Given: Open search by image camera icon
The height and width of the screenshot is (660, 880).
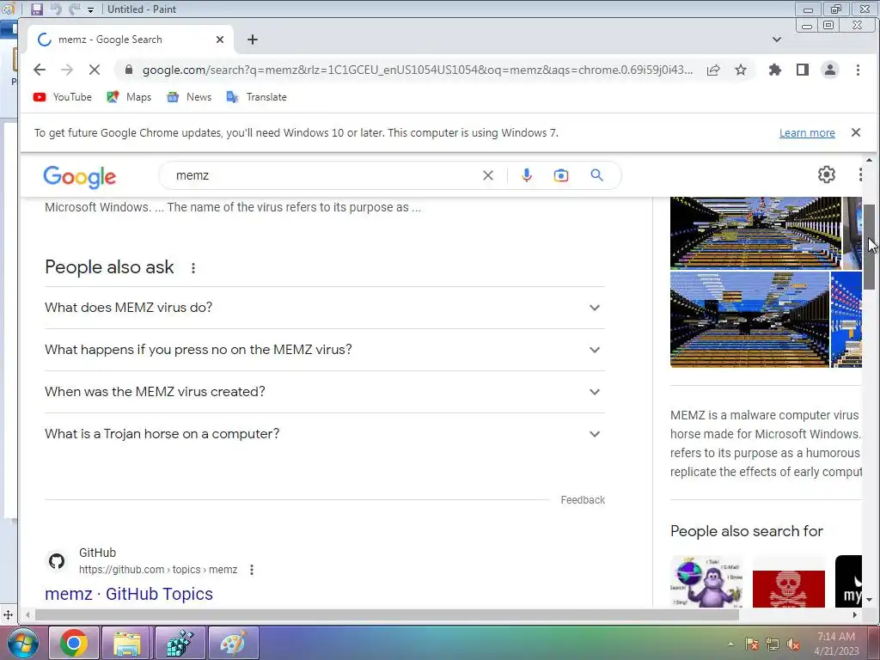Looking at the screenshot, I should point(560,175).
